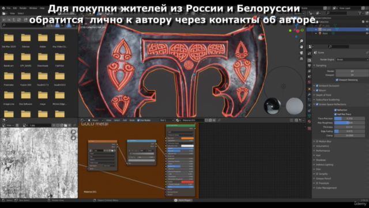Click the pin icon in node editor header
This screenshot has height=208, width=369.
click(219, 120)
